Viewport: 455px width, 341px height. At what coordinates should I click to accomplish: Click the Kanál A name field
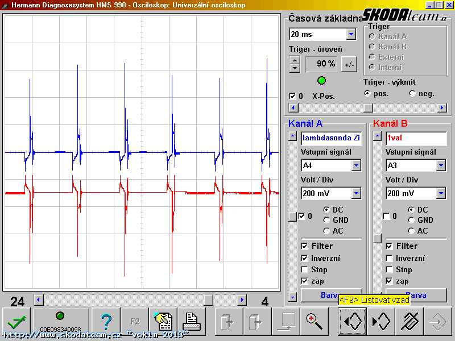point(331,138)
